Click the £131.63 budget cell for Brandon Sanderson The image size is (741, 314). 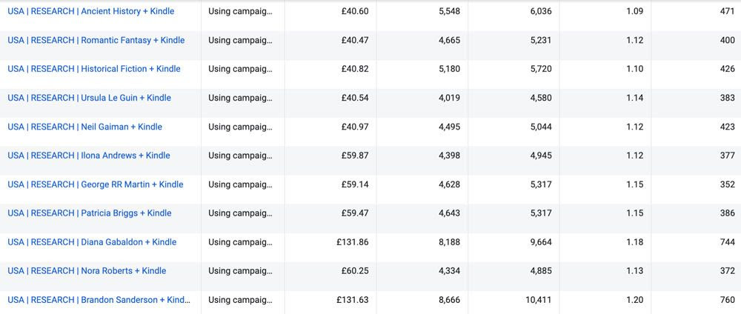coord(352,300)
